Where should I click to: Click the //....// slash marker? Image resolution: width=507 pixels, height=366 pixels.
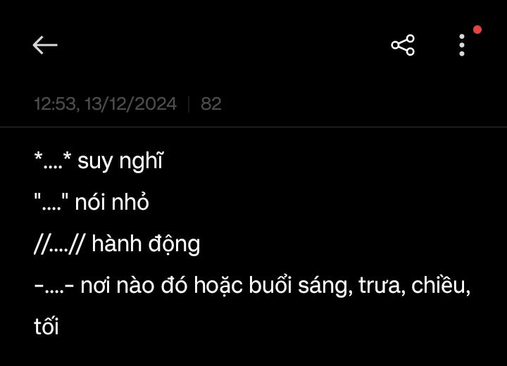coord(59,244)
